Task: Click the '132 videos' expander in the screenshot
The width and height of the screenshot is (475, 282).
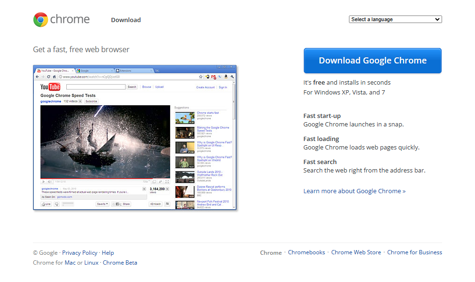Action: (80, 102)
